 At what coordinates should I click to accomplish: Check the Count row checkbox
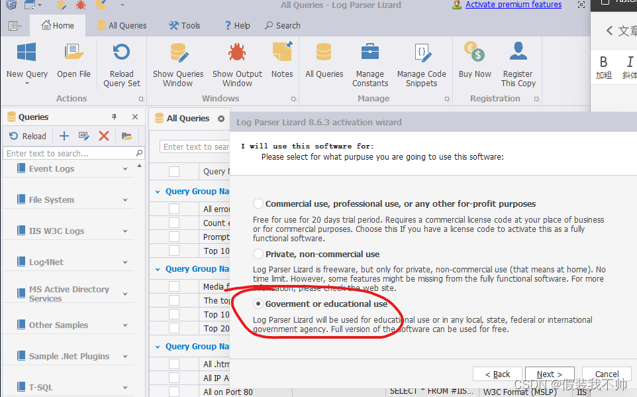coord(174,223)
